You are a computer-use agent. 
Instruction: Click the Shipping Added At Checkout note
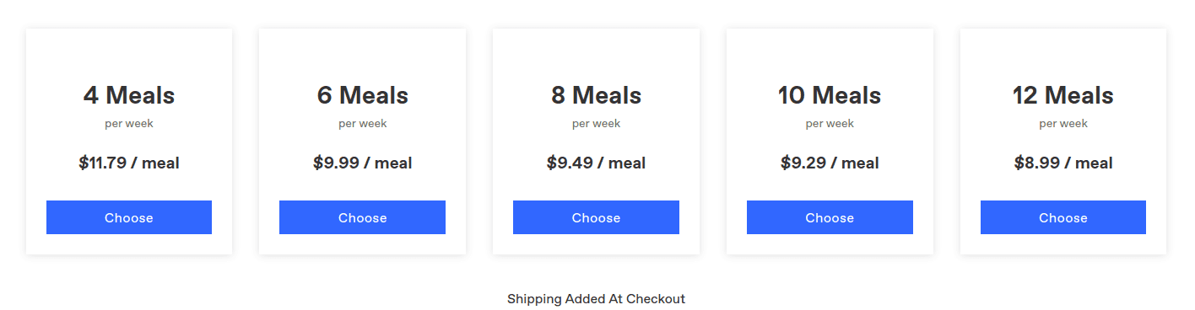(x=596, y=299)
